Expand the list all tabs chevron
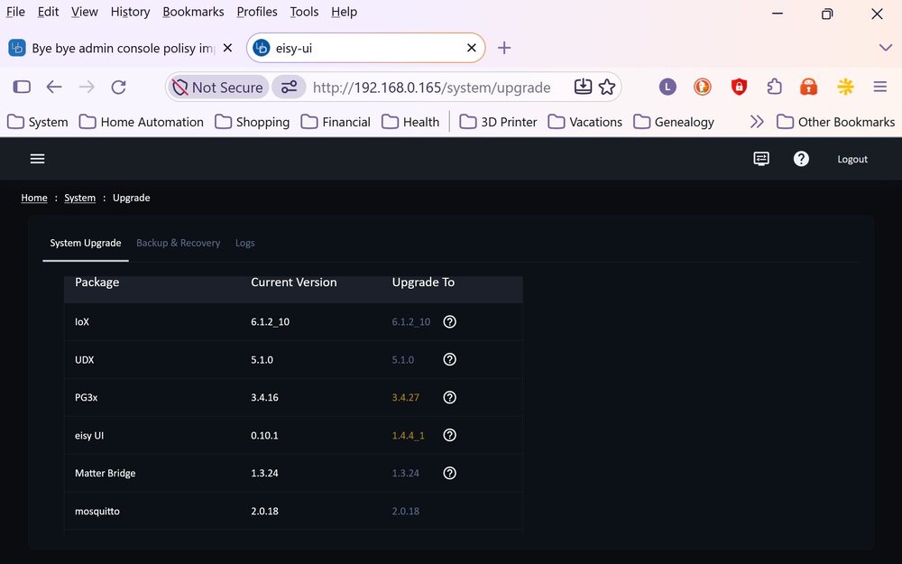 [x=886, y=48]
